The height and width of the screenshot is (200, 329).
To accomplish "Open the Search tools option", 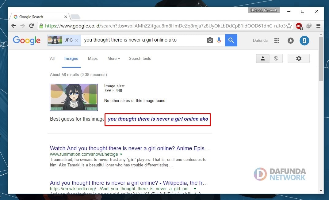I will (140, 59).
